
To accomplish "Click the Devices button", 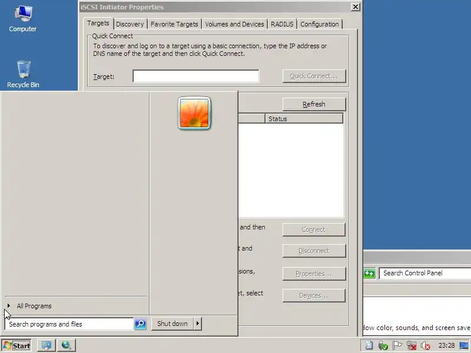I will tap(314, 296).
